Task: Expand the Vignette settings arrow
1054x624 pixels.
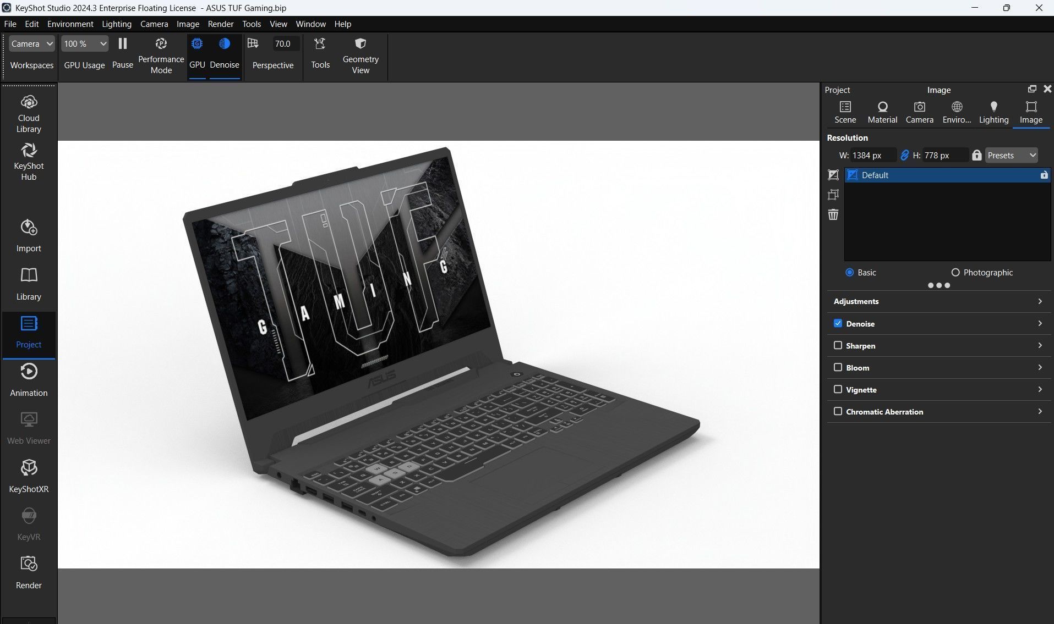Action: pyautogui.click(x=1040, y=389)
